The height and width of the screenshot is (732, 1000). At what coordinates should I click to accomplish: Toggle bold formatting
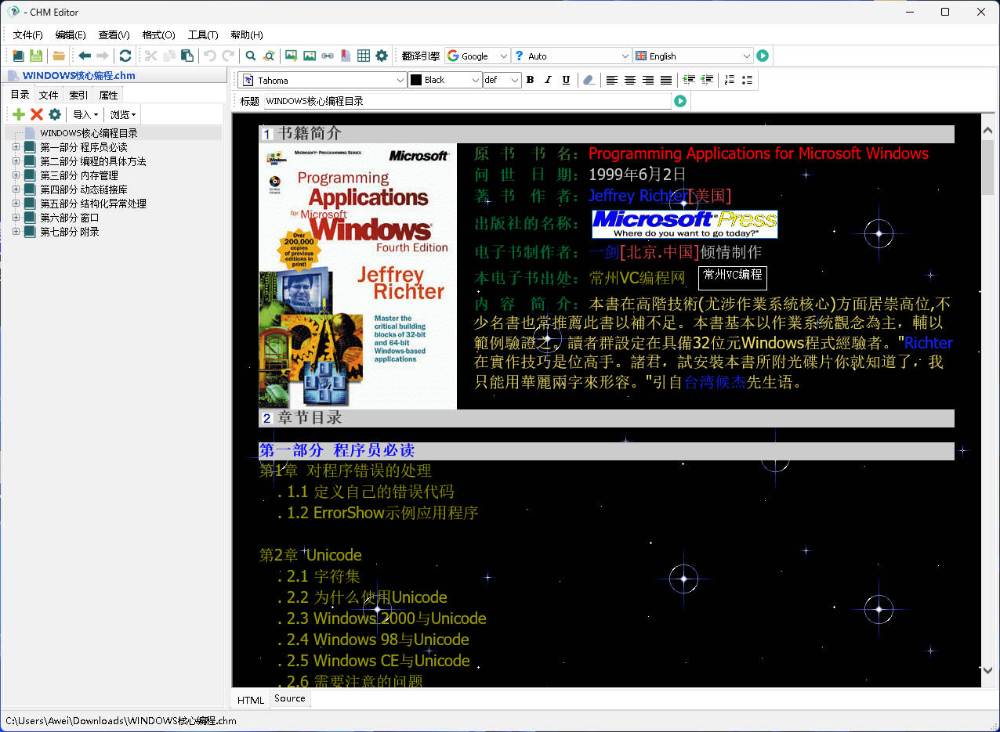(530, 80)
